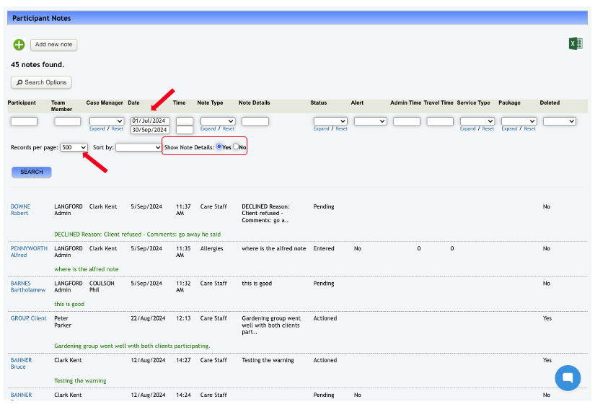Click the blue SEARCH button
595x407 pixels.
[32, 172]
